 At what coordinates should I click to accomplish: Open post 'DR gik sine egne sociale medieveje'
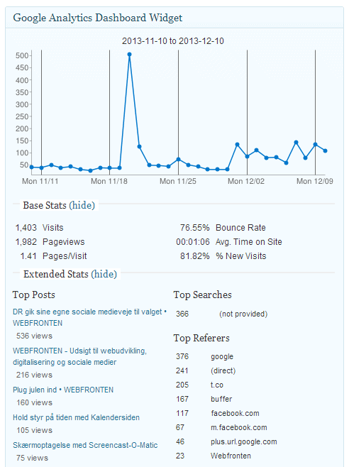click(89, 317)
